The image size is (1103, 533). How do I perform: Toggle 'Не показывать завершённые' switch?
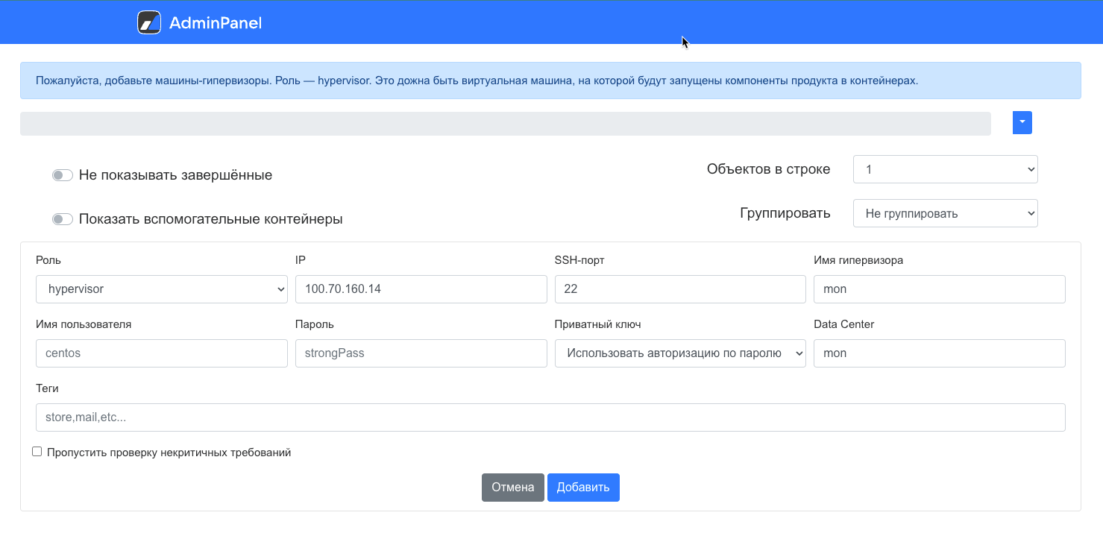(x=63, y=175)
